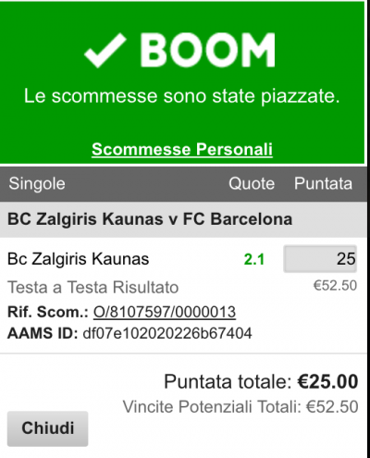The image size is (370, 458).
Task: Open bet reference O/8107597/0000013 link
Action: coord(165,312)
